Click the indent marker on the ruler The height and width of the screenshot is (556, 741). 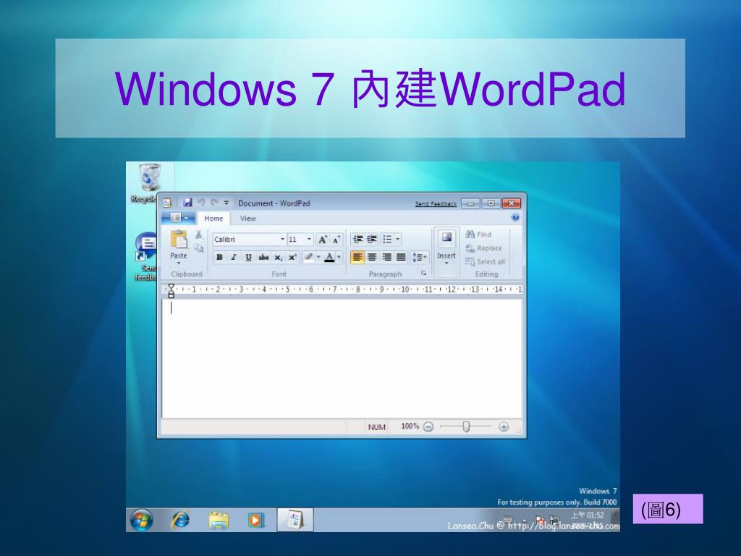click(171, 290)
